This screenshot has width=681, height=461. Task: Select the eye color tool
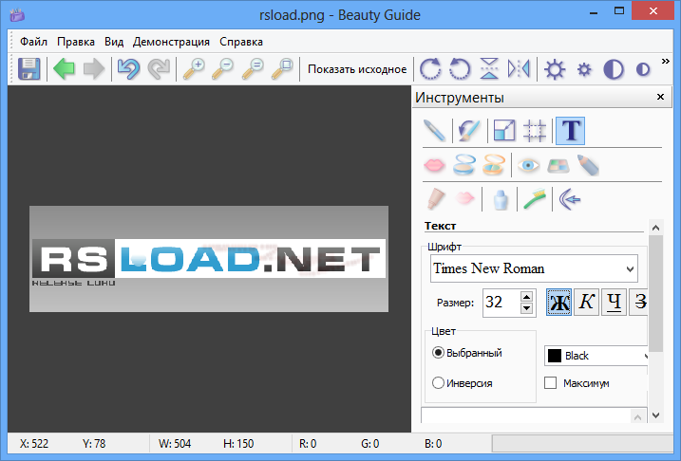(x=528, y=165)
